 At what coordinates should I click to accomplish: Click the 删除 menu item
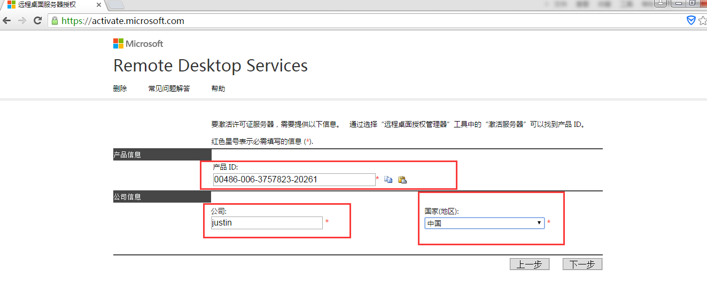120,89
